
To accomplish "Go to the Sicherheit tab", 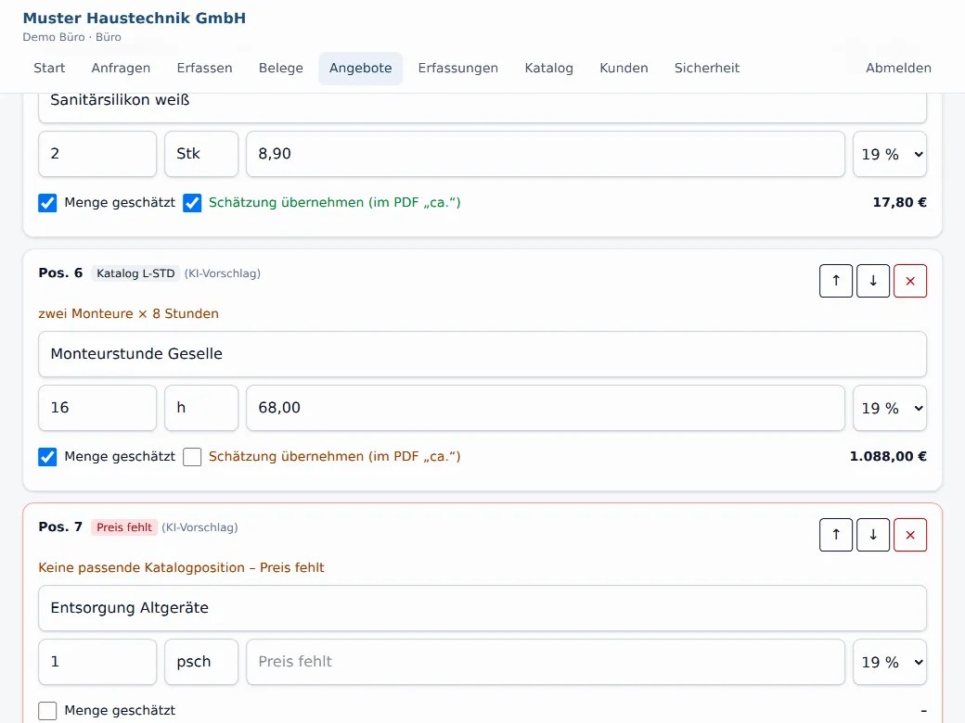I will click(x=706, y=69).
